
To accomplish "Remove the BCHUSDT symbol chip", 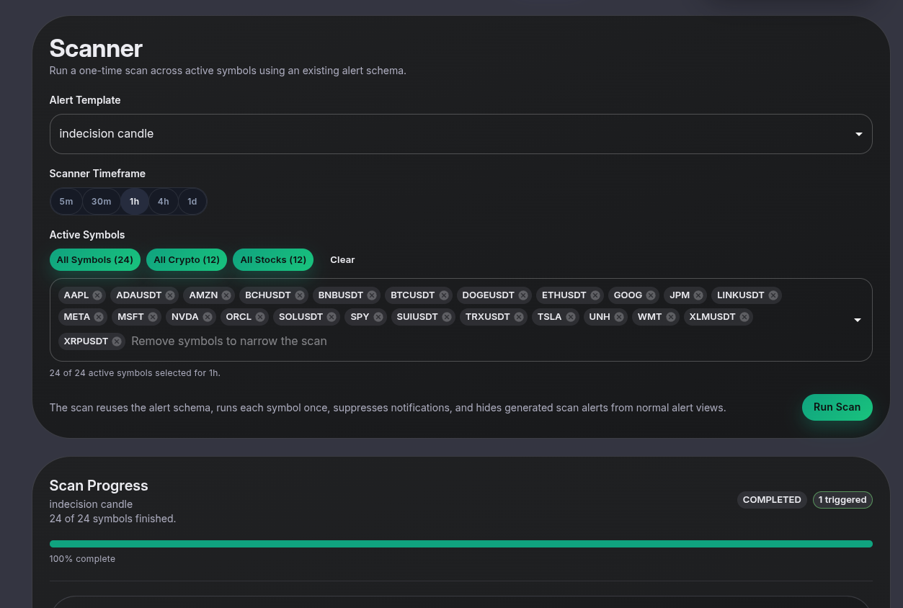I will tap(300, 295).
